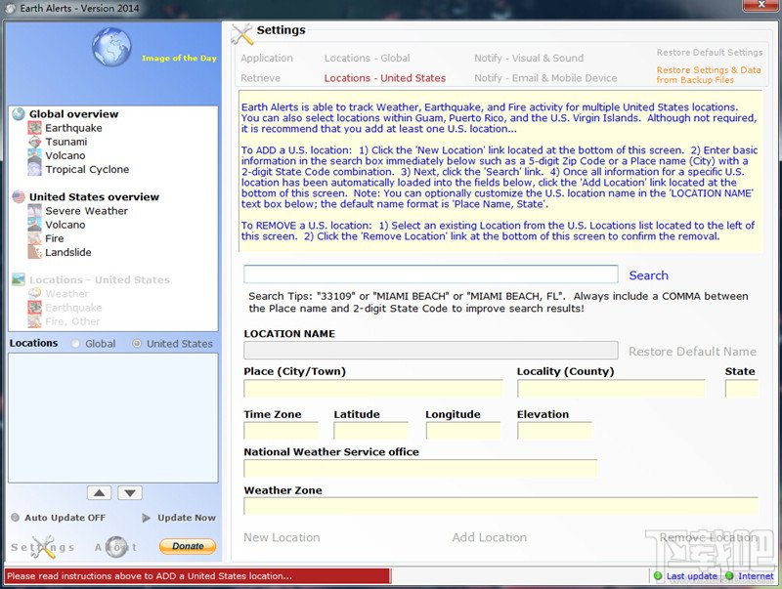Click the Time Zone field

[281, 431]
